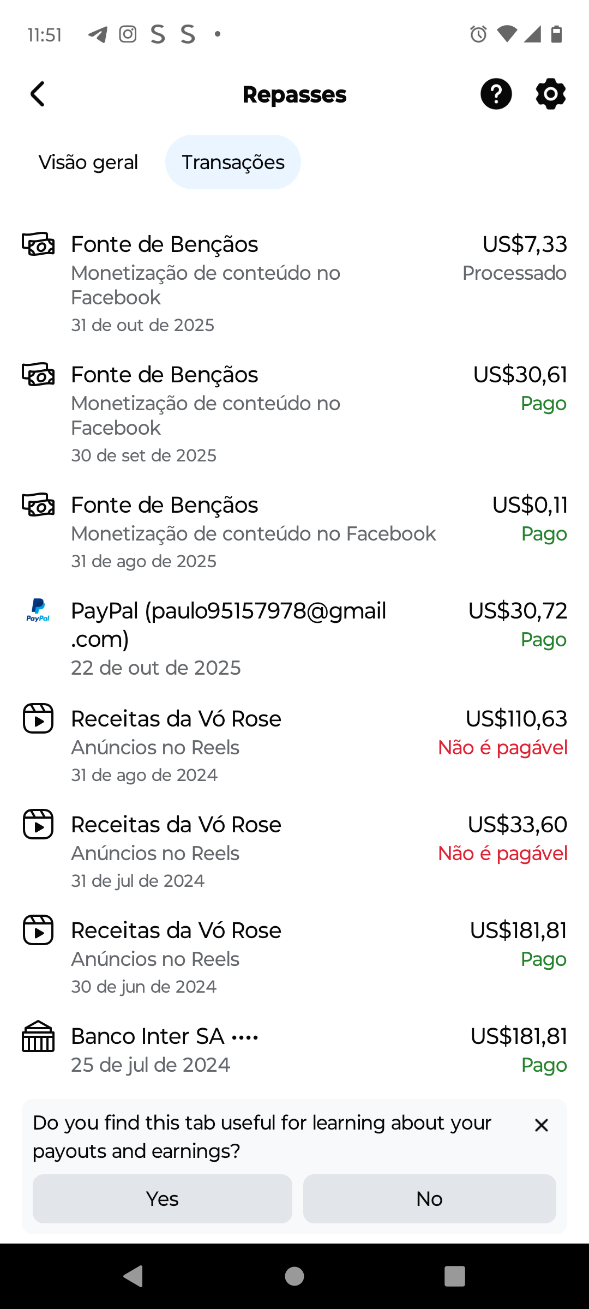This screenshot has width=589, height=1309.
Task: Tap the PayPal logo icon
Action: (38, 610)
